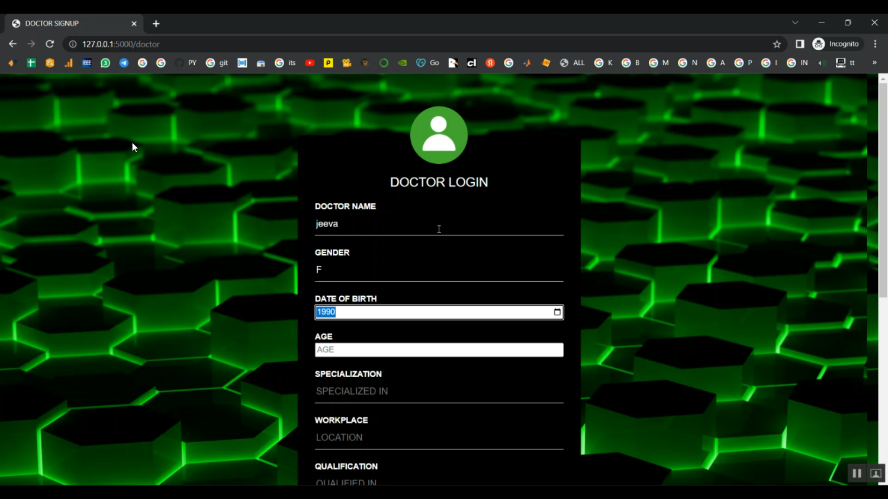
Task: Open the 'git' bookmark
Action: pos(217,63)
